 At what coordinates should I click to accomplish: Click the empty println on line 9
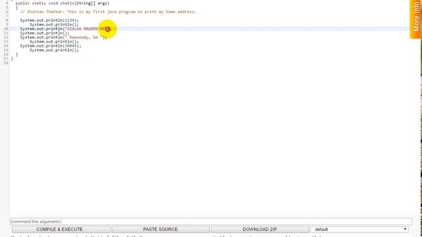(54, 24)
